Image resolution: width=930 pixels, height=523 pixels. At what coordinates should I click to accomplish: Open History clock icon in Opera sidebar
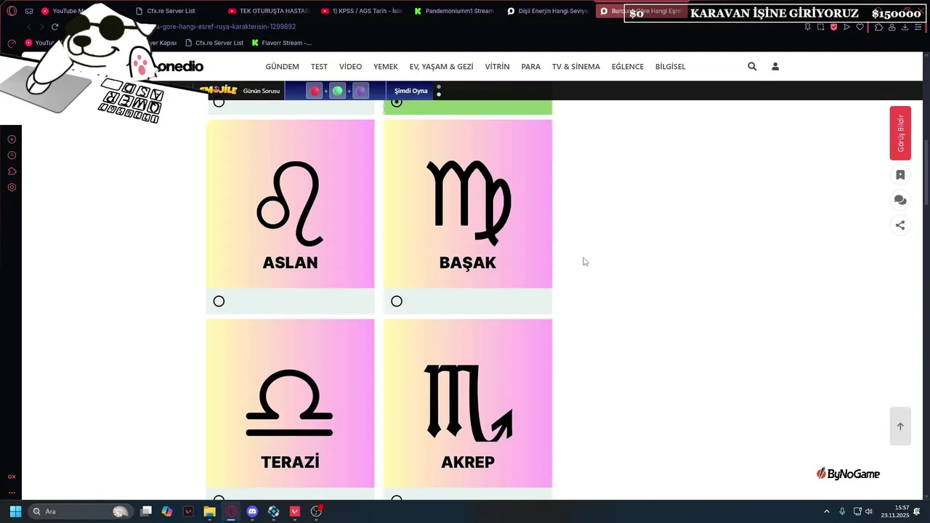pyautogui.click(x=12, y=155)
